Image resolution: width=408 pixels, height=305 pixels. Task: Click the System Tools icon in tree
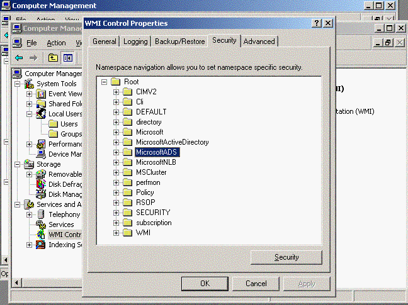pyautogui.click(x=29, y=84)
